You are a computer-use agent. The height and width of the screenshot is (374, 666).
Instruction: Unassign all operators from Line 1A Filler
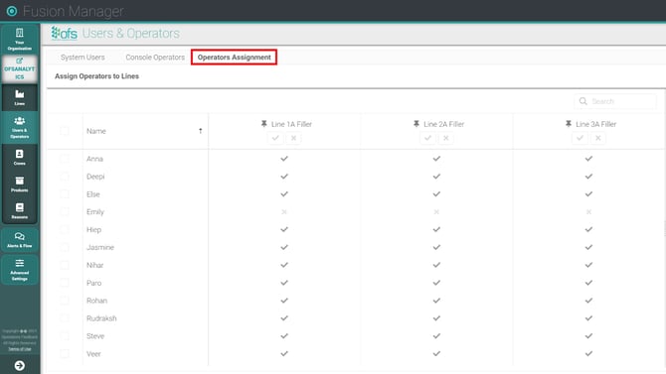point(293,138)
